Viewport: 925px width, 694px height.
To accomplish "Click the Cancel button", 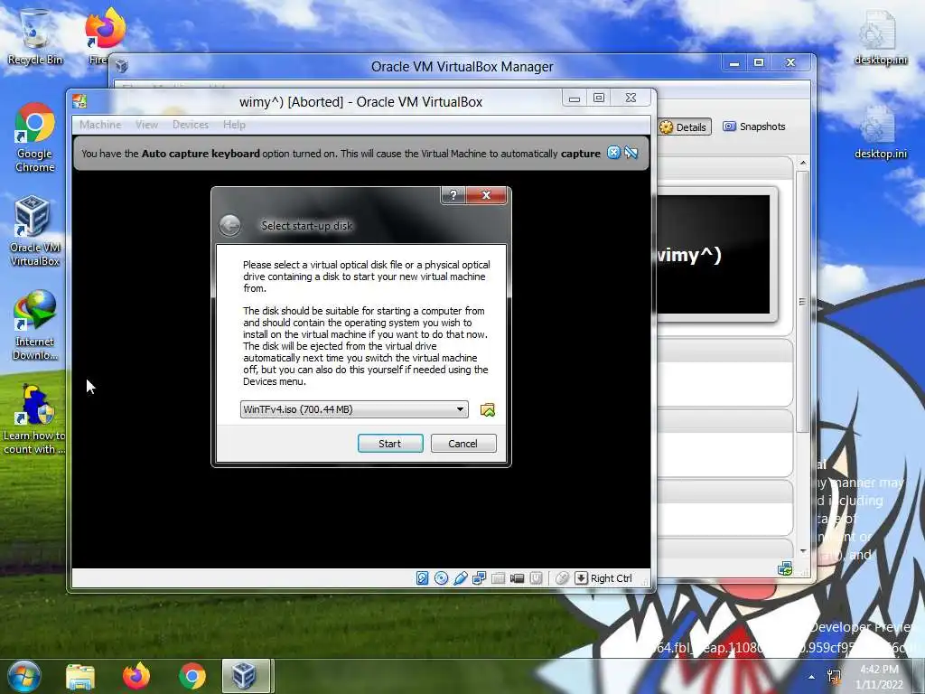I will [463, 443].
